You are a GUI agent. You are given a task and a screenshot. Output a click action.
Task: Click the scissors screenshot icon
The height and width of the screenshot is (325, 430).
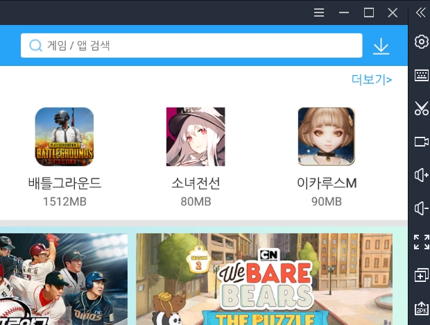tap(422, 108)
